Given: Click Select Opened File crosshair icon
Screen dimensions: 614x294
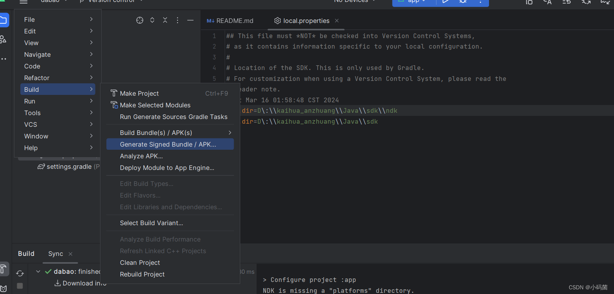Looking at the screenshot, I should point(140,20).
